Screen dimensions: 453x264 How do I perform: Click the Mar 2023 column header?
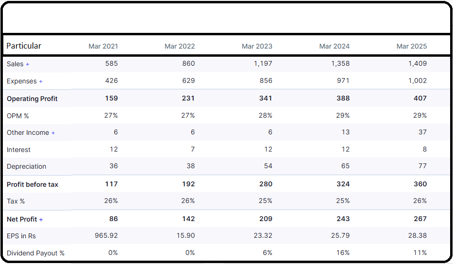pyautogui.click(x=257, y=46)
